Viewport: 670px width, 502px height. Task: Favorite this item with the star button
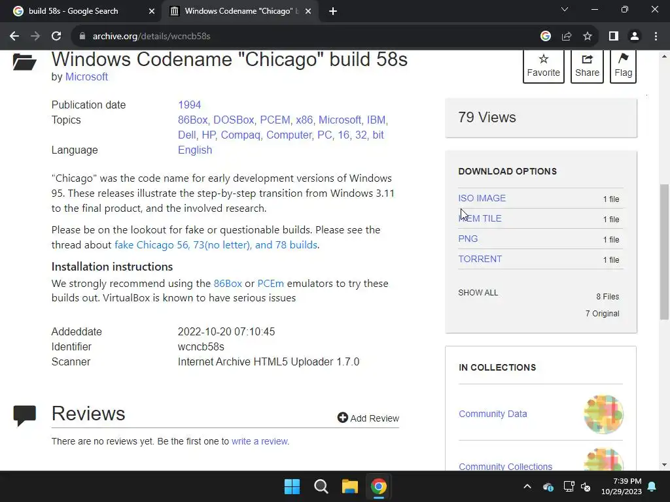click(544, 66)
